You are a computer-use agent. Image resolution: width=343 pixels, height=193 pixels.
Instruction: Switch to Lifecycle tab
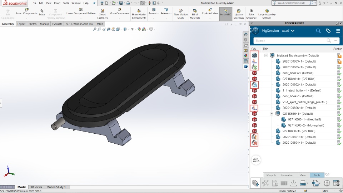click(271, 175)
